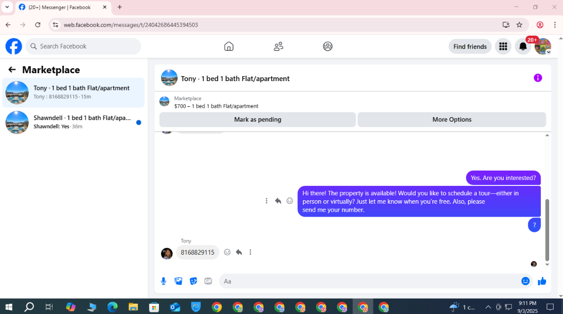Open the taskbar clock showing 9:11 PM
Viewport: 563px width, 314px height.
click(528, 307)
